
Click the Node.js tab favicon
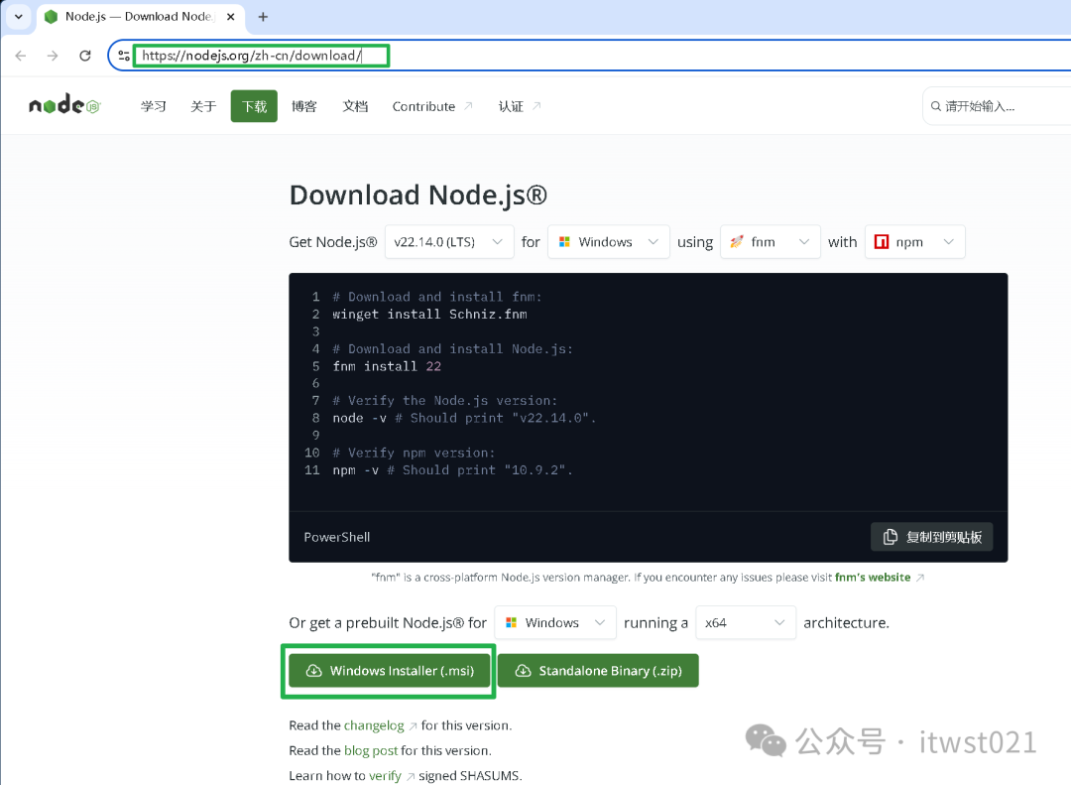click(52, 17)
